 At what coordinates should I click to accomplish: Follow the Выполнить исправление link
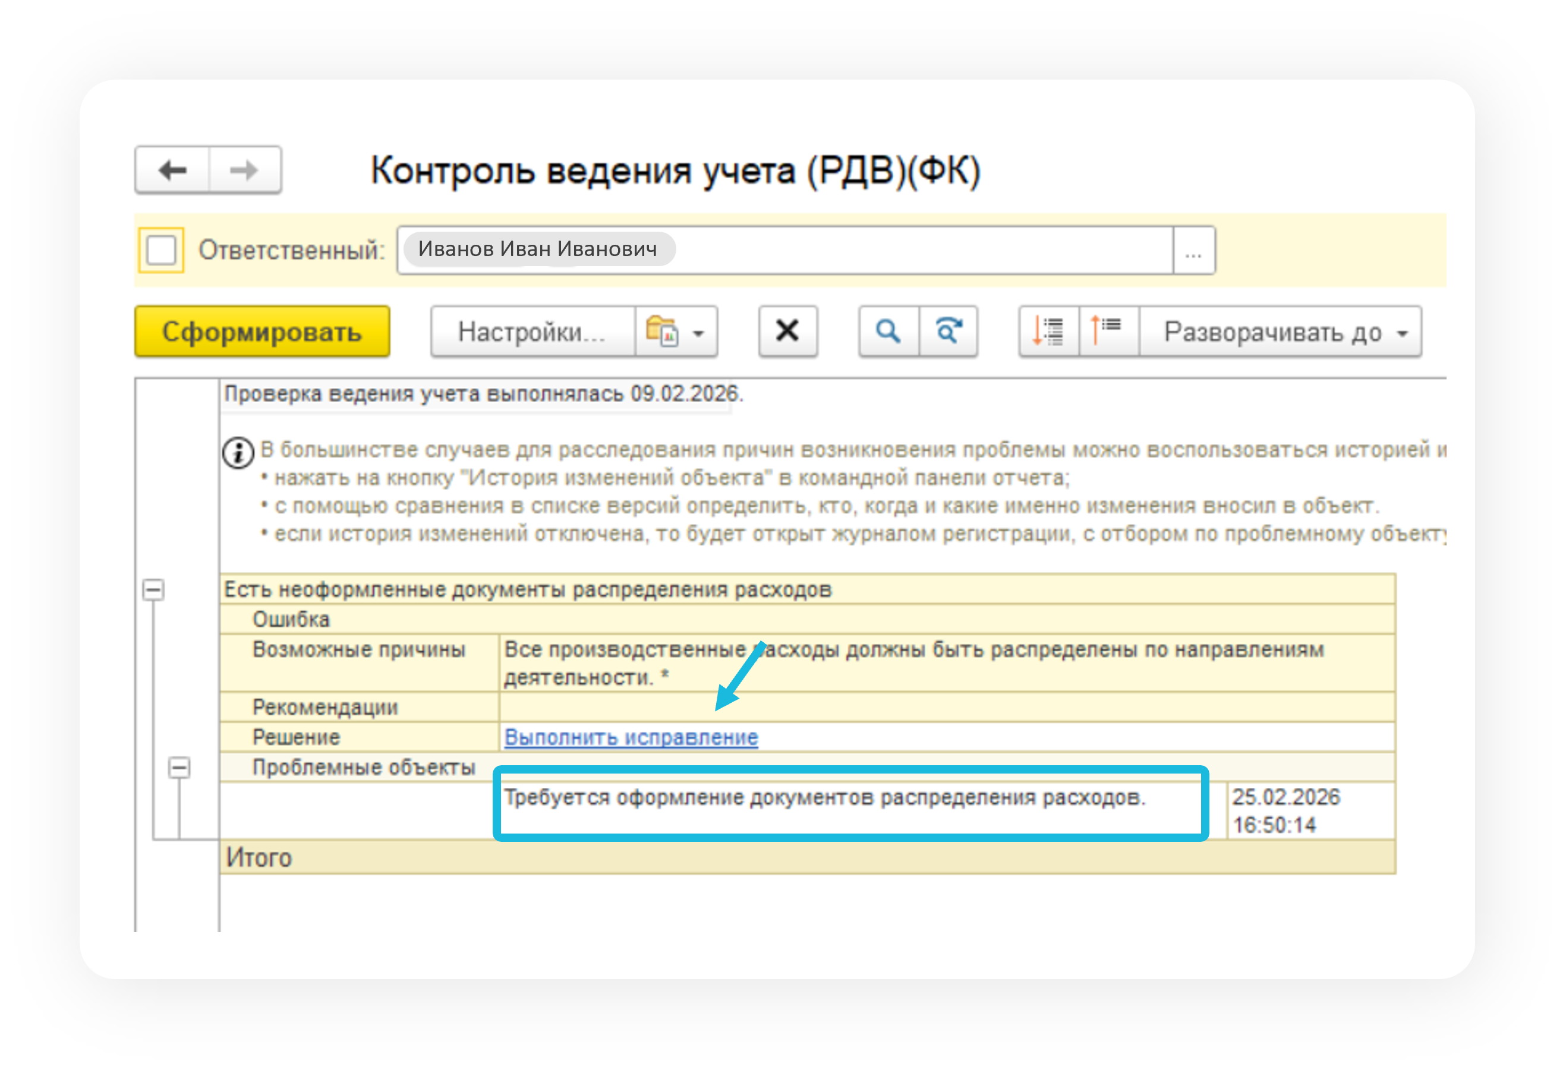[631, 737]
